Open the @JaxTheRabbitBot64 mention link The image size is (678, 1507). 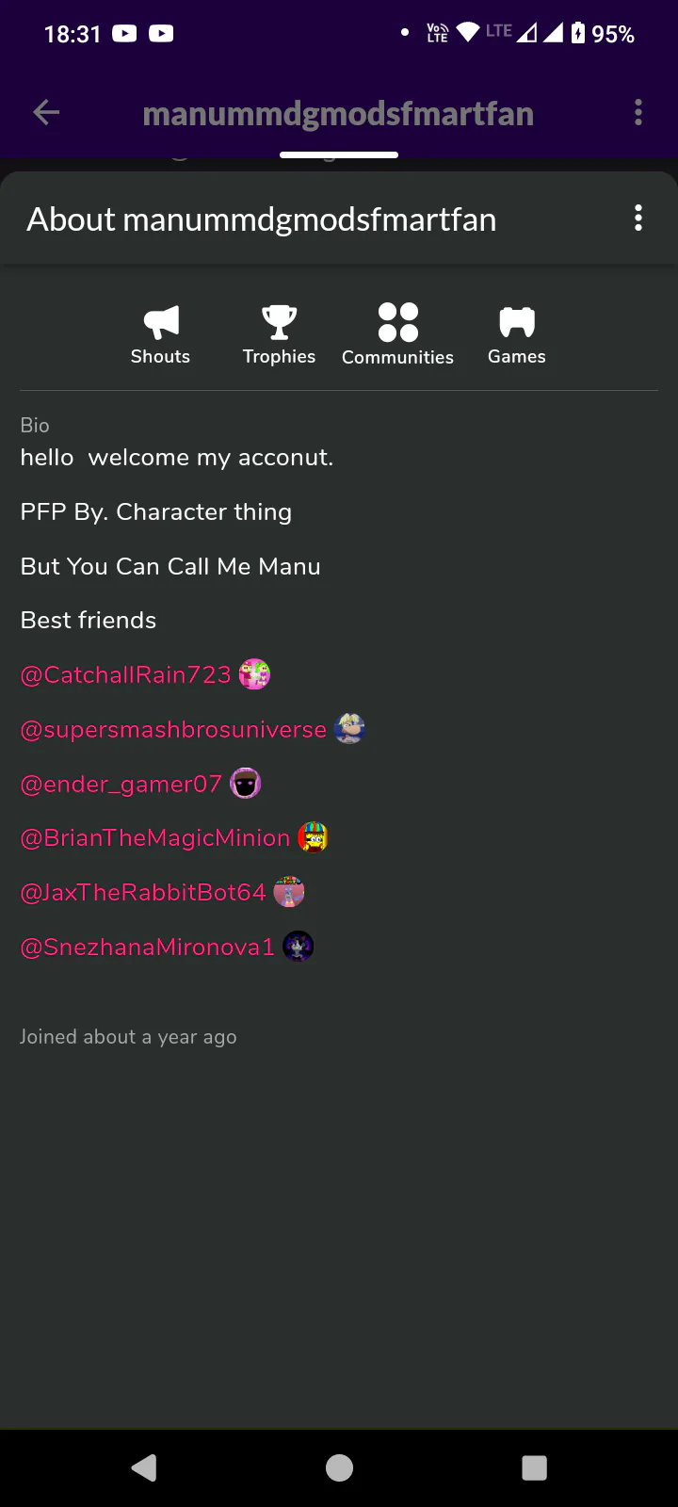[x=143, y=893]
